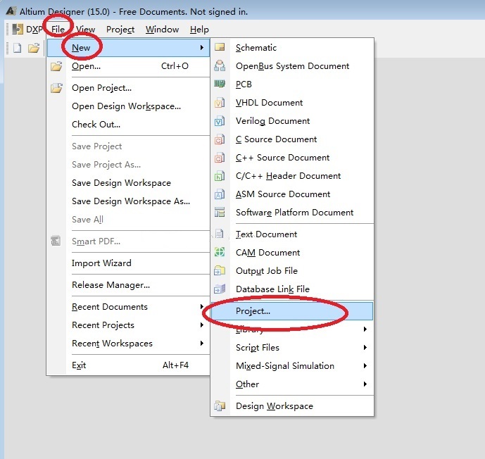Image resolution: width=485 pixels, height=459 pixels.
Task: Open the View menu
Action: coord(85,30)
